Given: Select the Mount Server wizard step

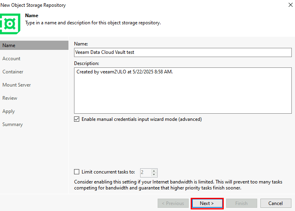Looking at the screenshot, I should click(x=17, y=85).
